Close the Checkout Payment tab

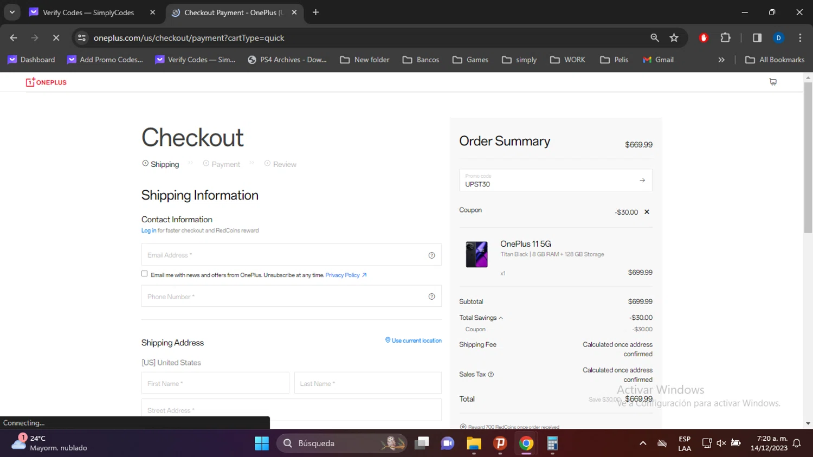pyautogui.click(x=294, y=12)
